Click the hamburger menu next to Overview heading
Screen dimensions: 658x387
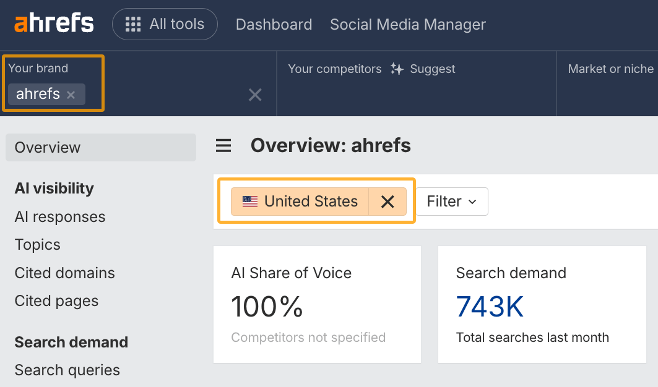[223, 145]
